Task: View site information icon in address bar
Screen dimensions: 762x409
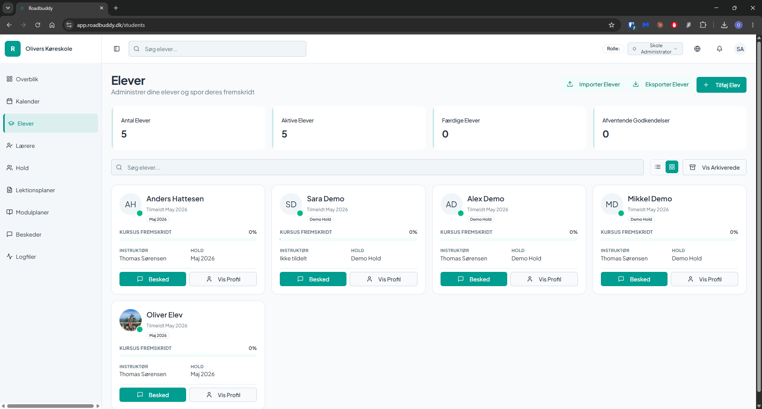Action: 69,25
